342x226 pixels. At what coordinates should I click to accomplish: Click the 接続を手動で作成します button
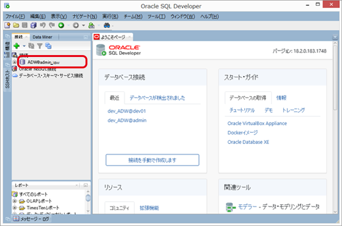[152, 160]
